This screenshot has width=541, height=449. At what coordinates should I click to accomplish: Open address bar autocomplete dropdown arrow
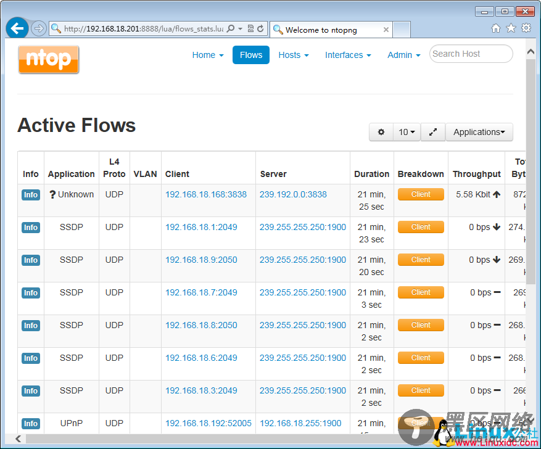click(241, 28)
